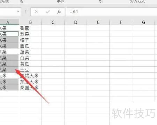Select column B header
Screen dimensions: 157x125
click(30, 22)
